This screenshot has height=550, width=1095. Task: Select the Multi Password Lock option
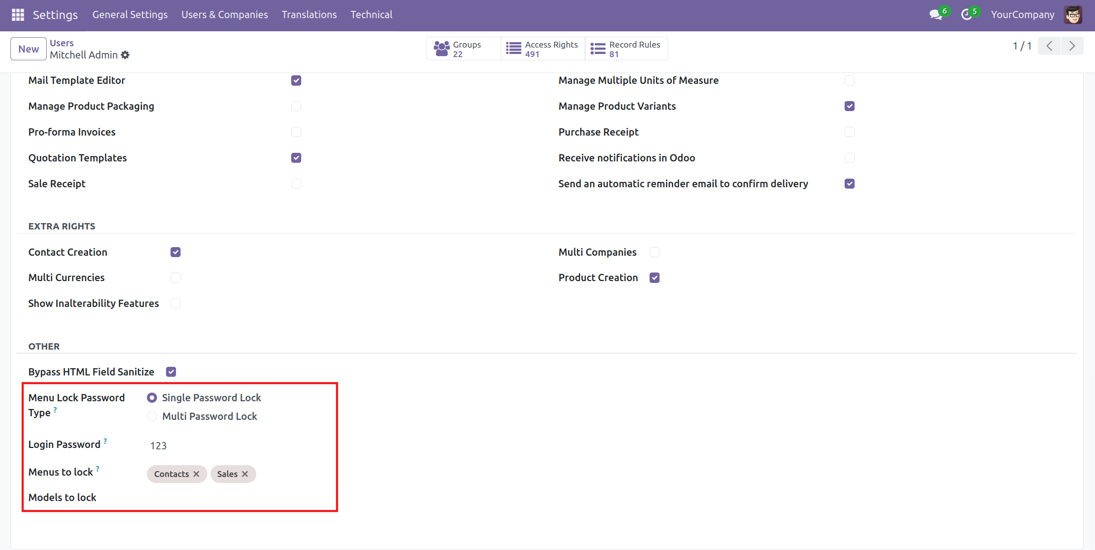[x=152, y=416]
